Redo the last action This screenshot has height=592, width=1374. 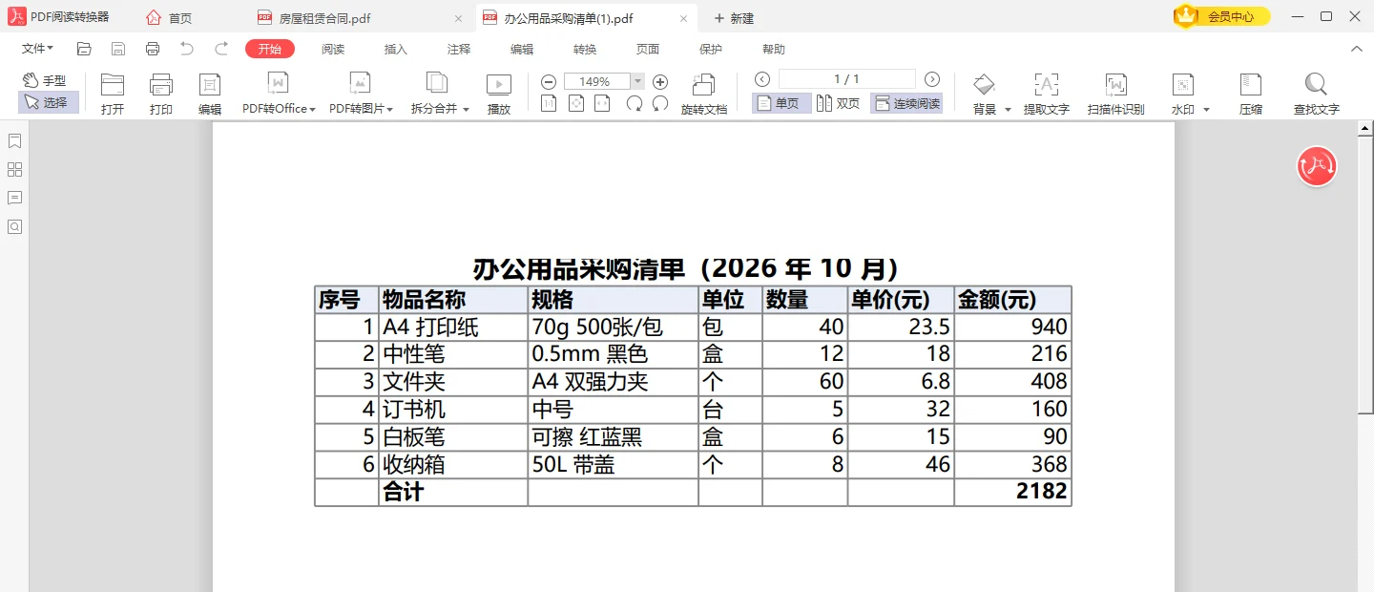[x=221, y=49]
